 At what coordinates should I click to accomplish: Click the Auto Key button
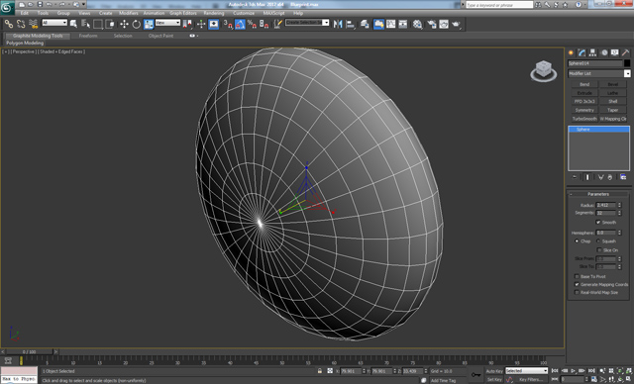(494, 371)
